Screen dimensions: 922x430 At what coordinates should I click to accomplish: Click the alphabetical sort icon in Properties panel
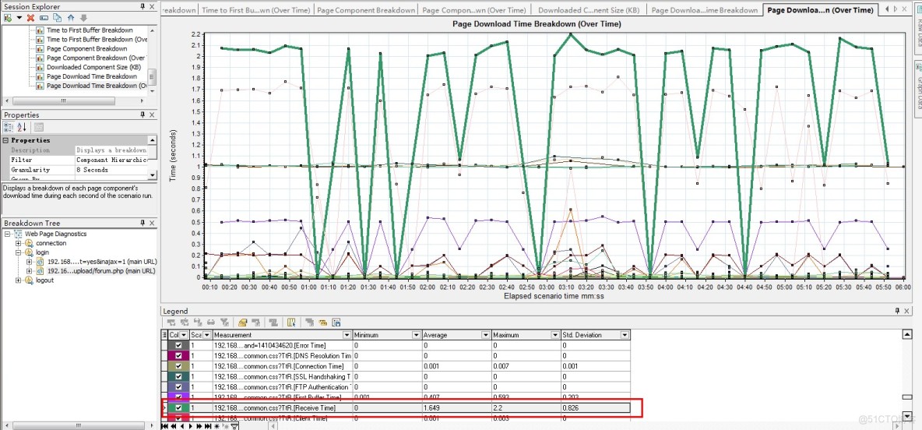coord(22,127)
